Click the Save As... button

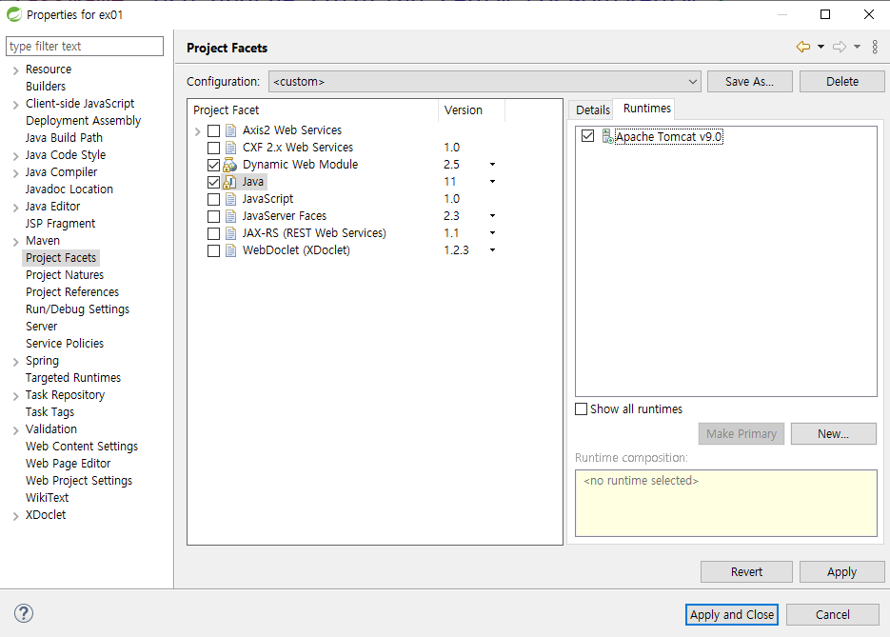[x=750, y=81]
